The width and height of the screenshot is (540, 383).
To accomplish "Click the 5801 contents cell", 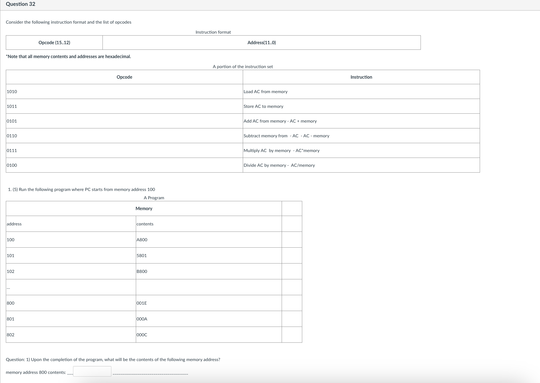I will tap(142, 256).
